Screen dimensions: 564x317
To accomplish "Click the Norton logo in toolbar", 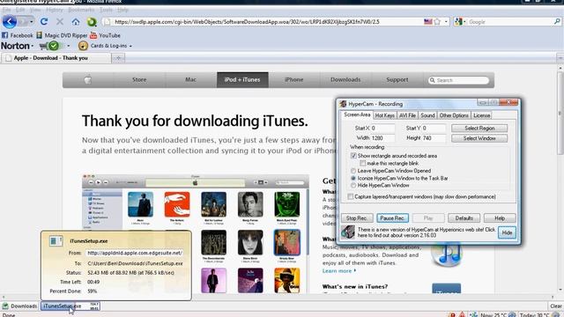I will tap(15, 46).
